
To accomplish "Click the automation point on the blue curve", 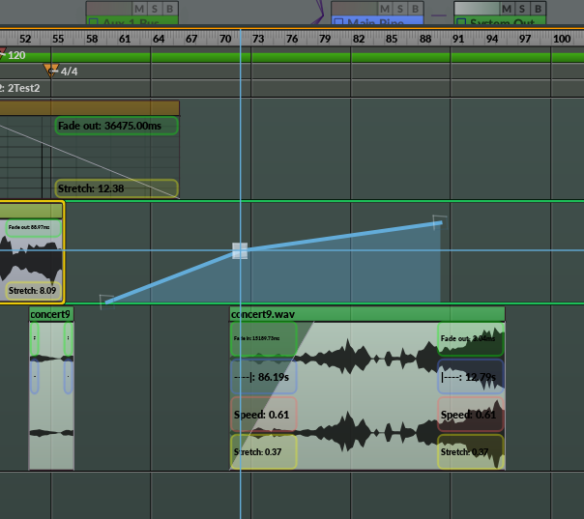I will click(239, 251).
